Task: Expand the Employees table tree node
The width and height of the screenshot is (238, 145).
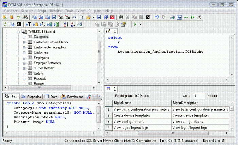Action: tap(24, 58)
